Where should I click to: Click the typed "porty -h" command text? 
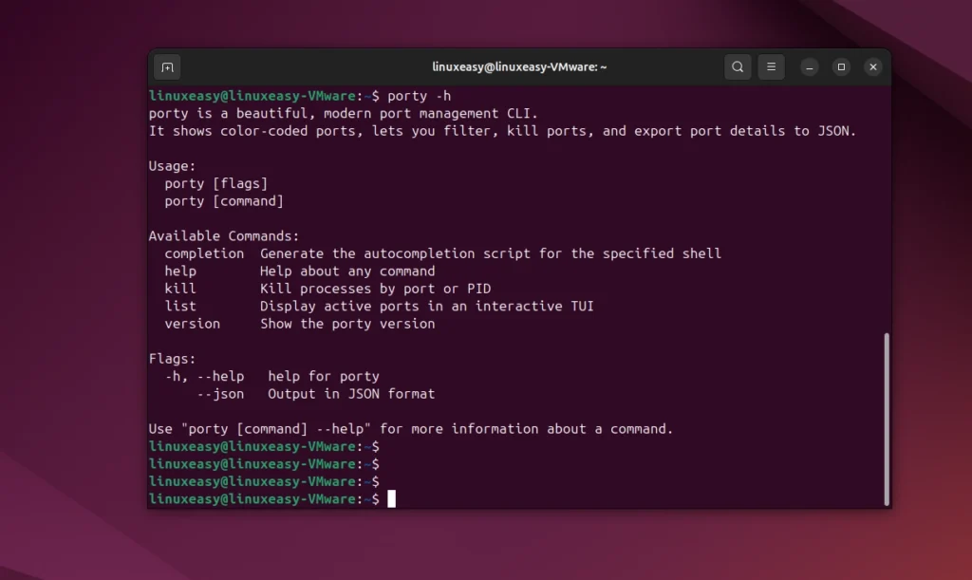pyautogui.click(x=420, y=96)
